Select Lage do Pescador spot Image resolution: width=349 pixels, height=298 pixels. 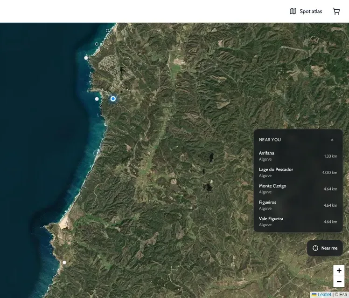point(298,173)
